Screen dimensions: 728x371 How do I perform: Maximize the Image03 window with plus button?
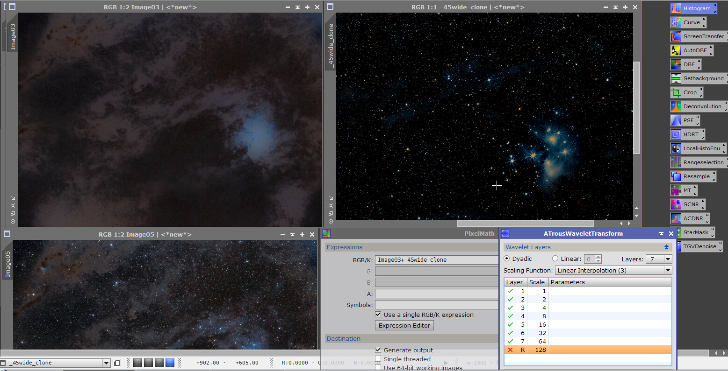[307, 7]
